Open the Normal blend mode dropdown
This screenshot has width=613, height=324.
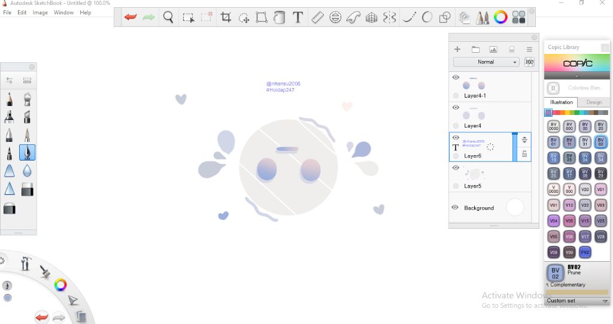[486, 62]
